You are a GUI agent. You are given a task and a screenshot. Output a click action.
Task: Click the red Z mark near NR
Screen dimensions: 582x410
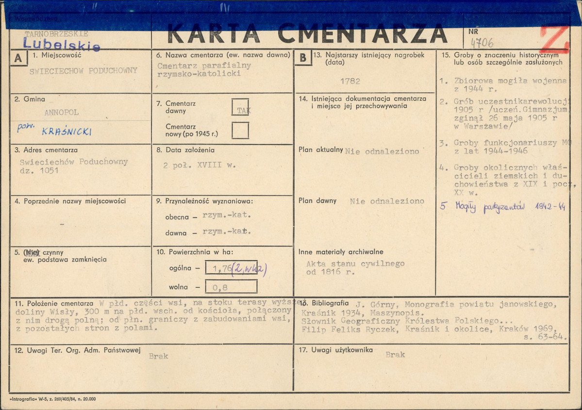pos(555,39)
